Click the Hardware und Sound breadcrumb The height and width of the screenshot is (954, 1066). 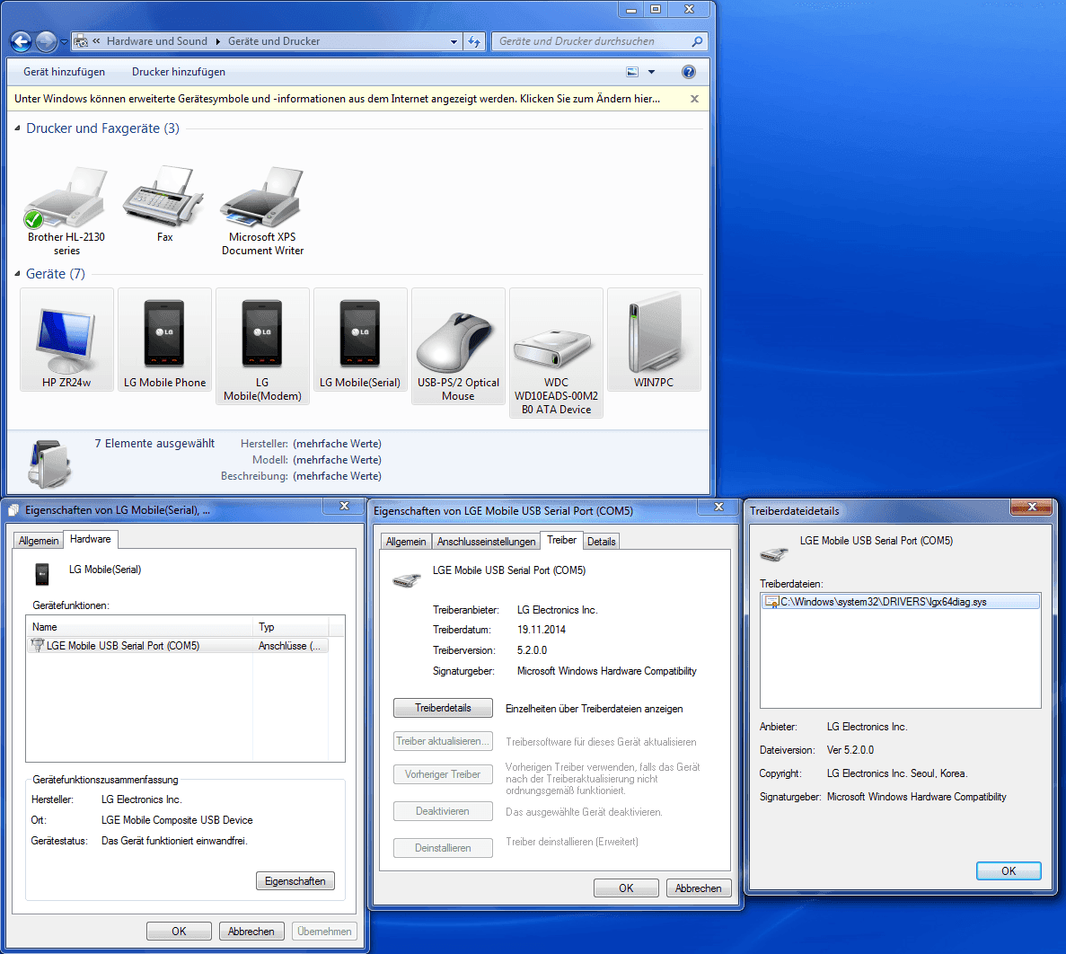(x=157, y=41)
